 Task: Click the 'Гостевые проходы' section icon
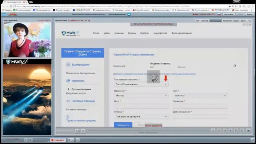68,101
